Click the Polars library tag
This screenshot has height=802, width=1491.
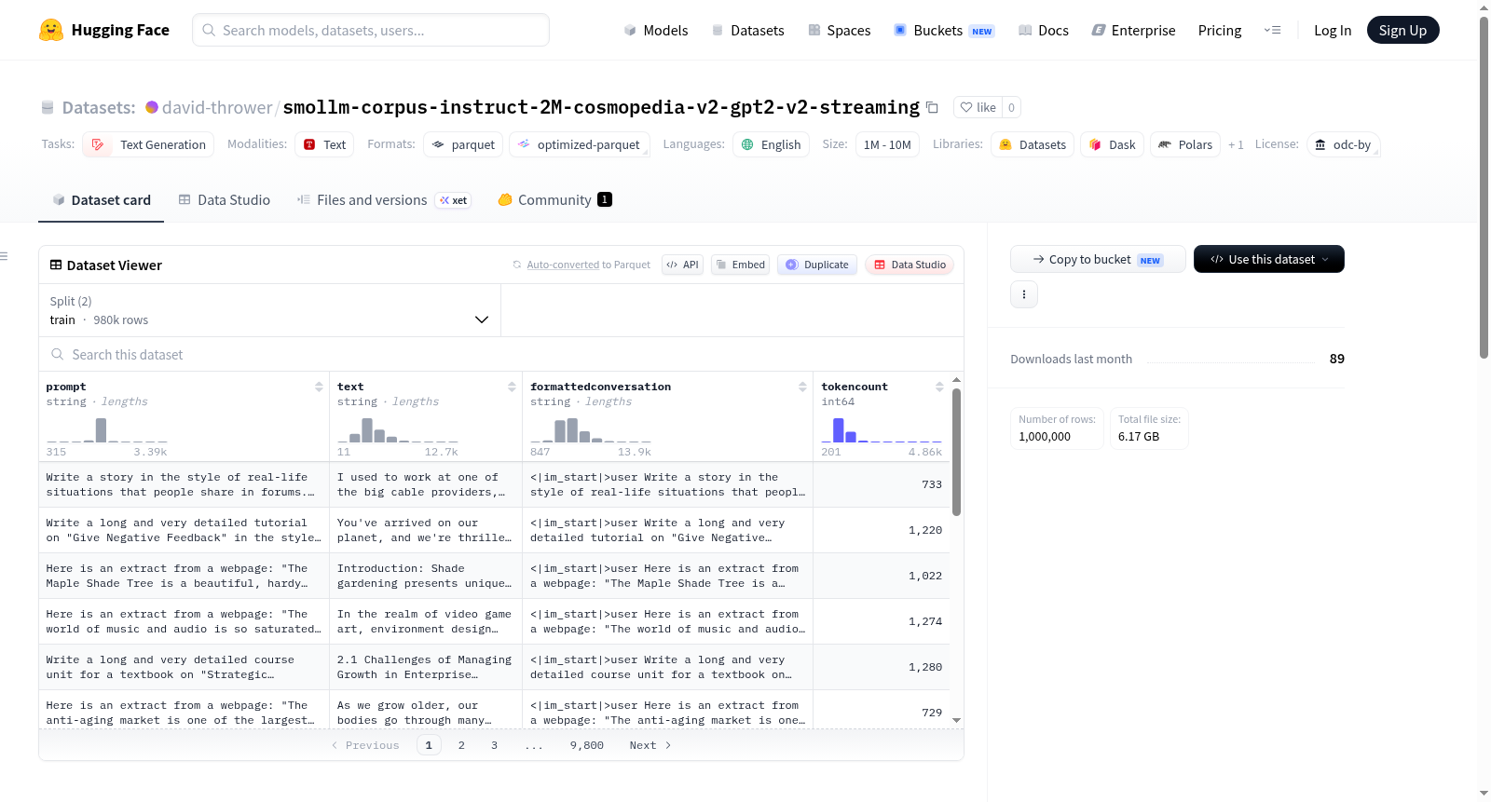pos(1185,144)
